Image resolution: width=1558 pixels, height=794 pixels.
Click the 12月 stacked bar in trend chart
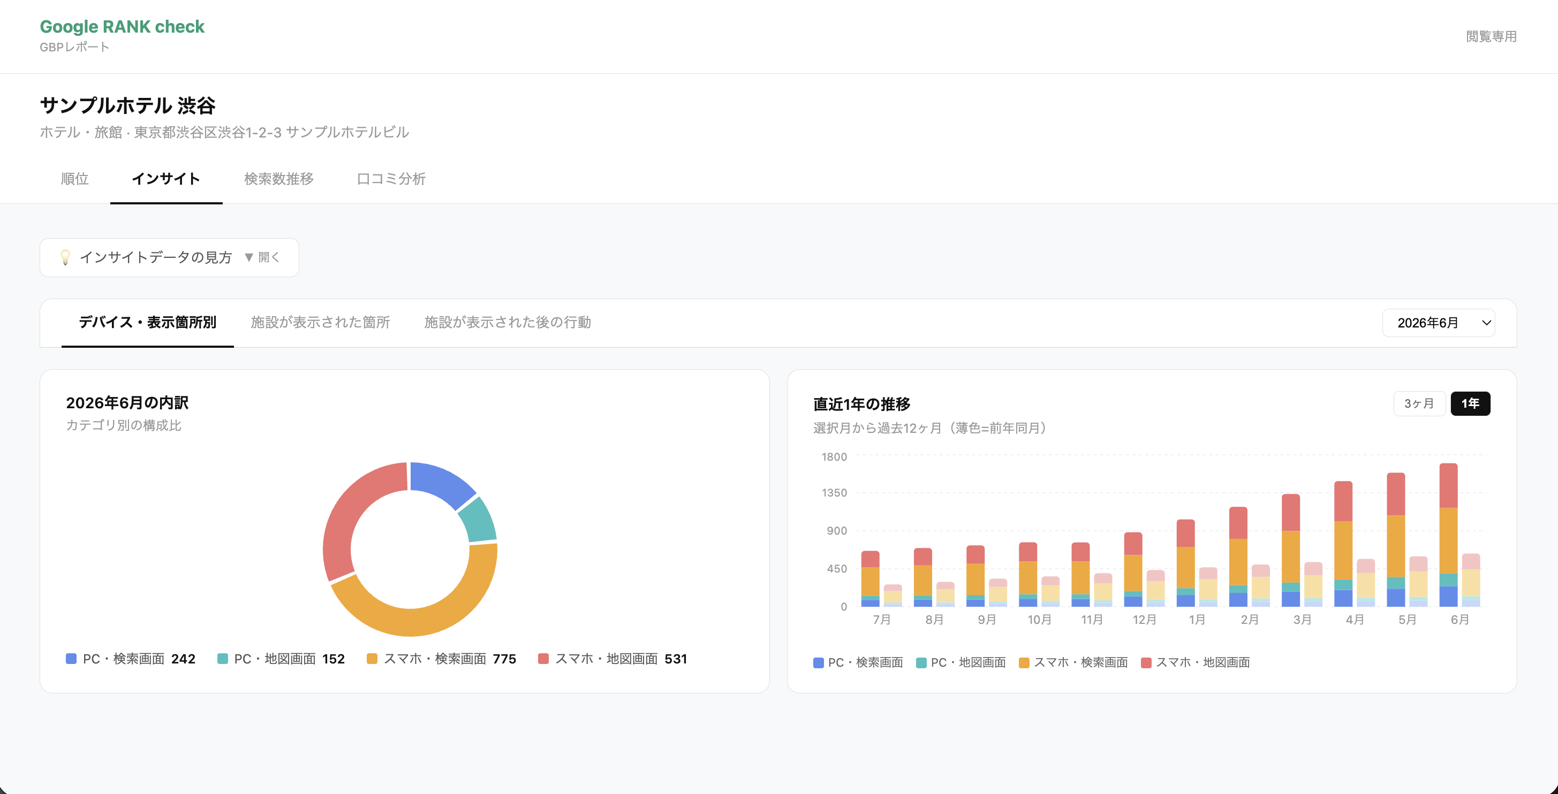1133,569
